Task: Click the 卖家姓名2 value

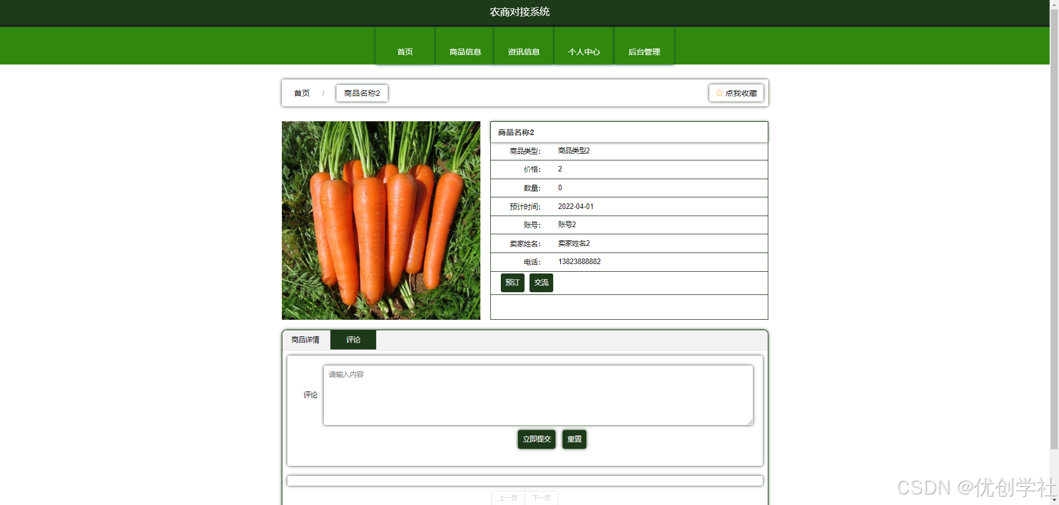Action: pos(574,244)
